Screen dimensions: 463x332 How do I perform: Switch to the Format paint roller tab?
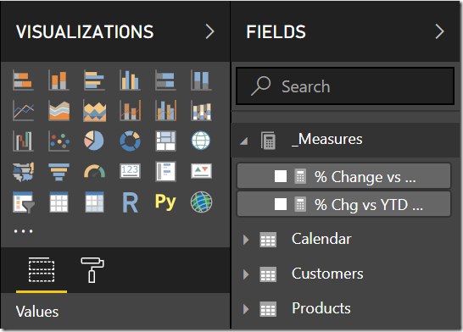pos(92,270)
